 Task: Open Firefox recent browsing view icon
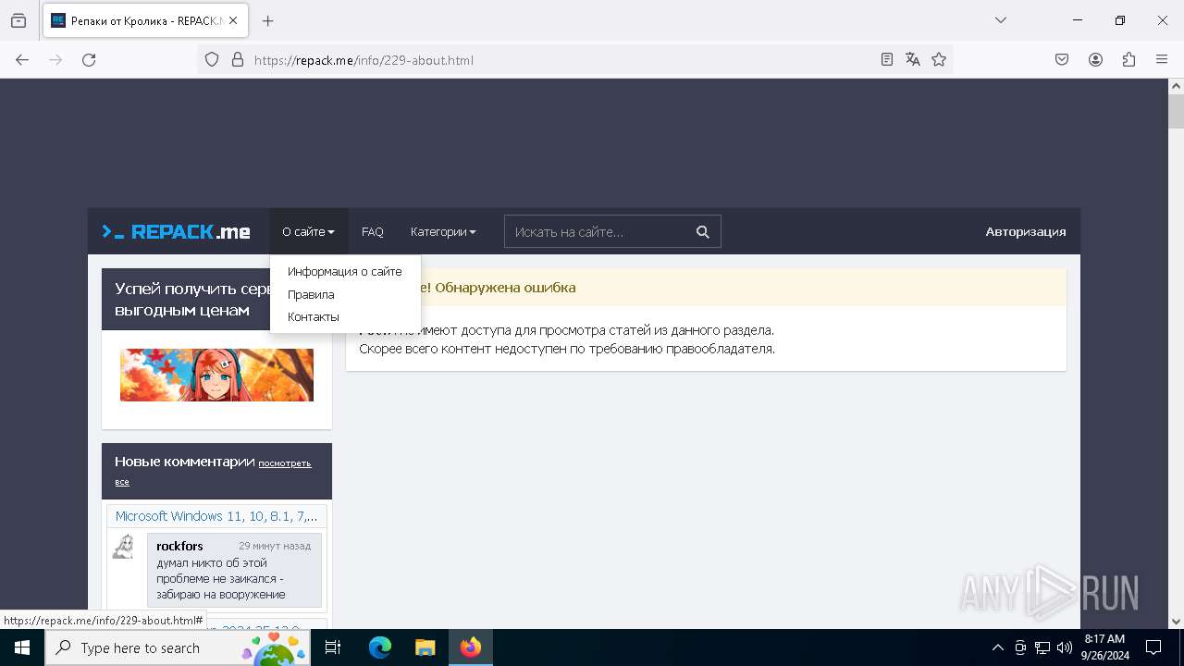pyautogui.click(x=18, y=20)
